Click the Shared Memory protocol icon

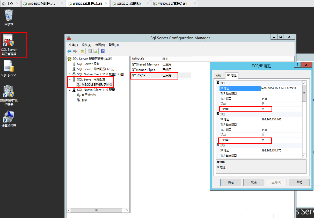coord(134,64)
